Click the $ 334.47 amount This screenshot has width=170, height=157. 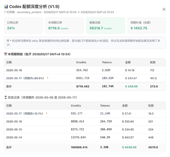(131, 78)
